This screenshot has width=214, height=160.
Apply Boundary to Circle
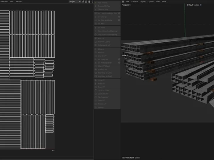pos(107,73)
